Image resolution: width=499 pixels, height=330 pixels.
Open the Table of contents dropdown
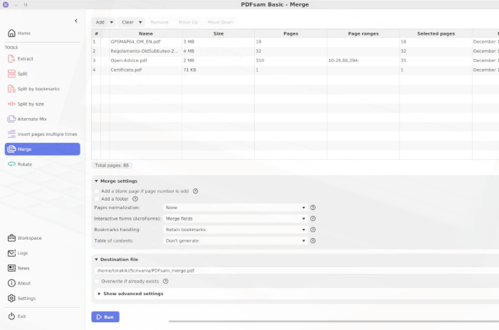tap(235, 240)
